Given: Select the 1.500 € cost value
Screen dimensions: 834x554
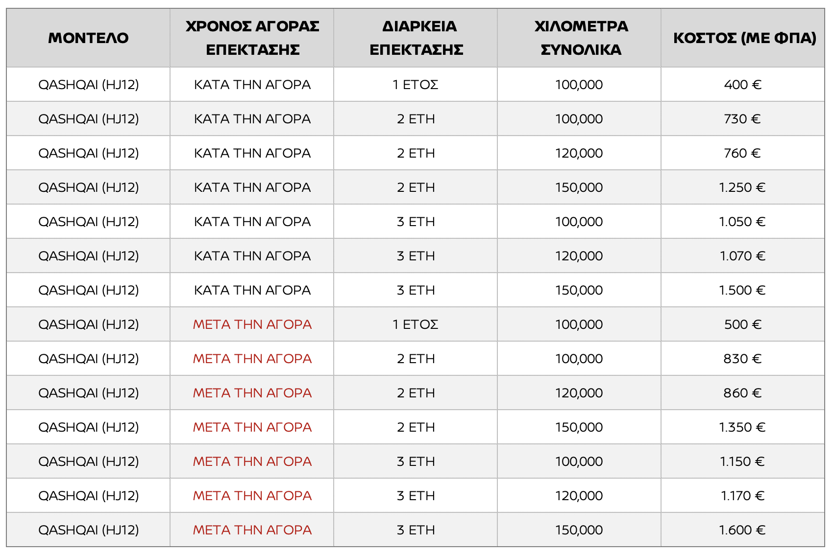Looking at the screenshot, I should click(x=742, y=290).
